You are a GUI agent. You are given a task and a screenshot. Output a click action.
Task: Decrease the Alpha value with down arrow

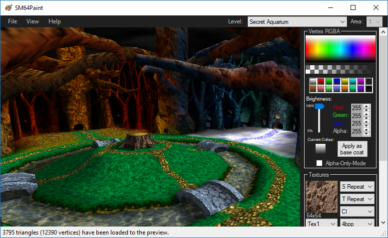367,133
